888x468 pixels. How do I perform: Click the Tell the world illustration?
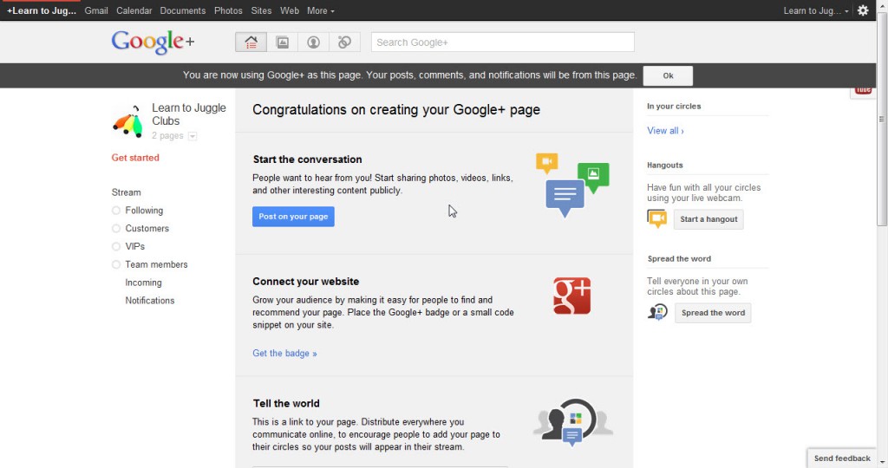click(x=572, y=422)
